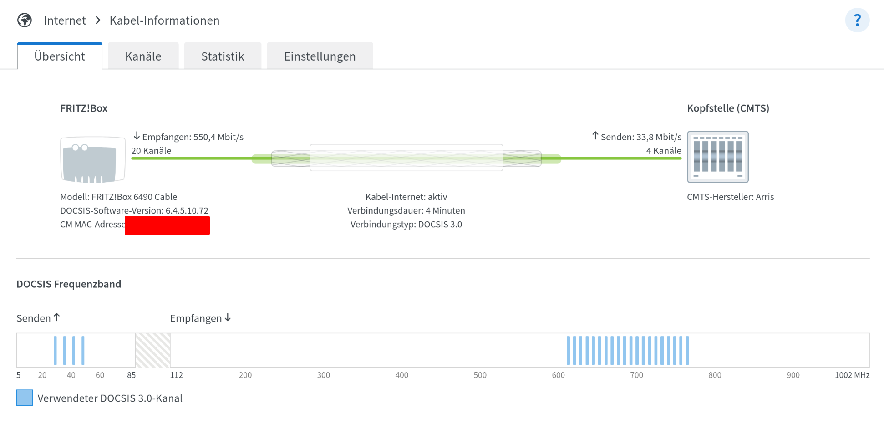This screenshot has height=434, width=884.
Task: Click the download arrow next to Empfangen 550,4 Mbit/s
Action: (137, 136)
